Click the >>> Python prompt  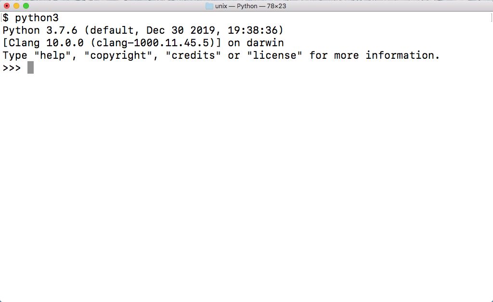click(x=12, y=68)
